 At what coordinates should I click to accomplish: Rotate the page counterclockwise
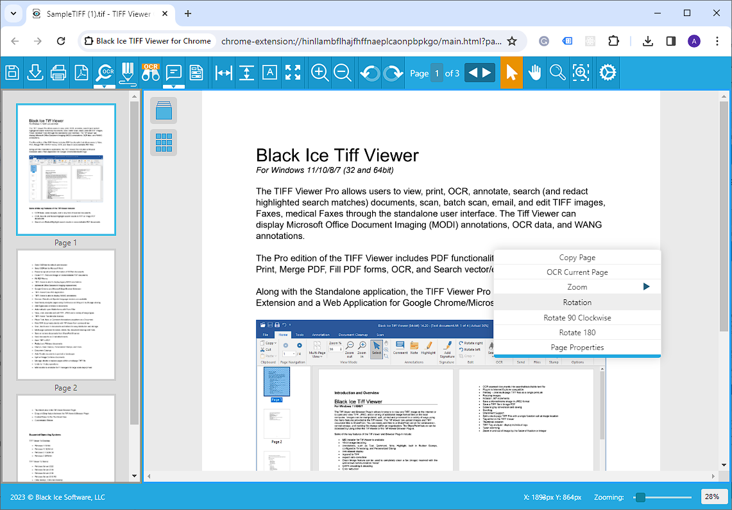370,73
